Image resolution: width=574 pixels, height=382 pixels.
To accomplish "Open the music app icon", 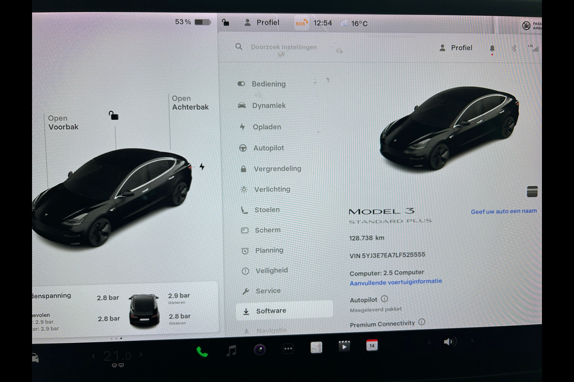I will click(x=231, y=351).
